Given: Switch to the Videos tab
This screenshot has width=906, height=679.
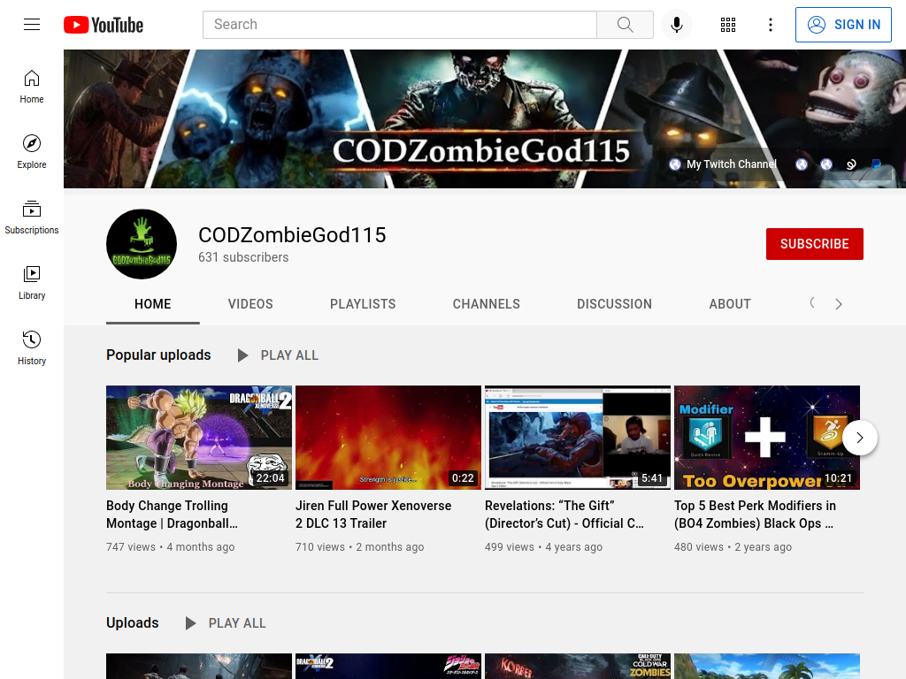Looking at the screenshot, I should coord(250,304).
